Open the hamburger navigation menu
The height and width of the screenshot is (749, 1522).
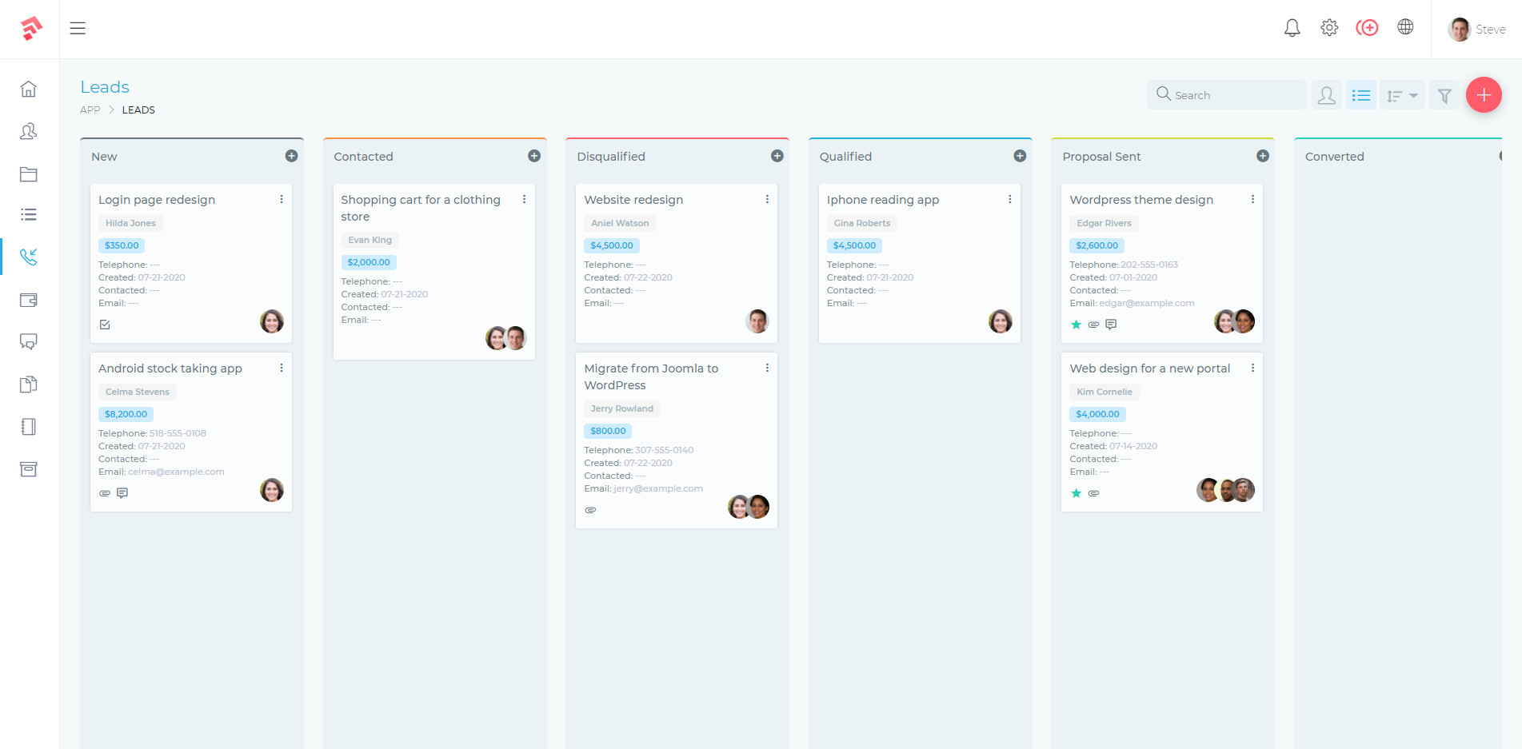(78, 28)
